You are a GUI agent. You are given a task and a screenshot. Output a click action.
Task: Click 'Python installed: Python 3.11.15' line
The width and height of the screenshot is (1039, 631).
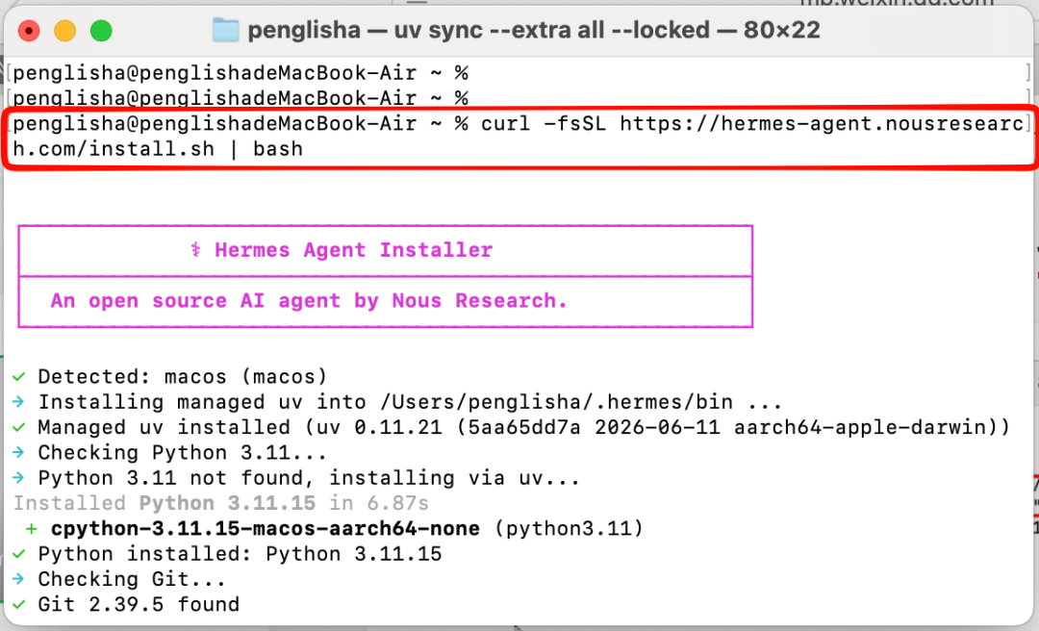(x=240, y=554)
